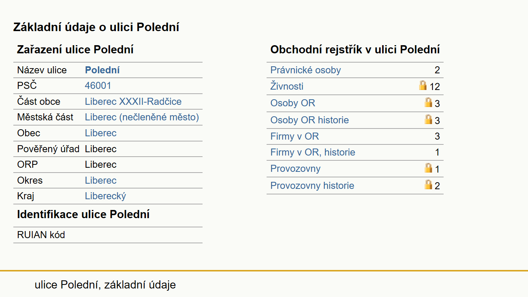Open Liberec (nečleněné město) link
This screenshot has height=297, width=528.
pos(142,117)
